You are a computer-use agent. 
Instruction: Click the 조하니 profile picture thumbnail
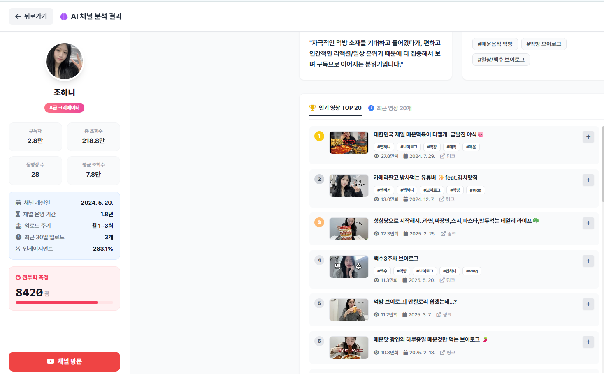64,61
